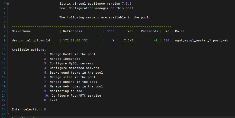Click '9. Monitoring in pool' option
Viewport: 235px width, 118px height.
pyautogui.click(x=64, y=91)
